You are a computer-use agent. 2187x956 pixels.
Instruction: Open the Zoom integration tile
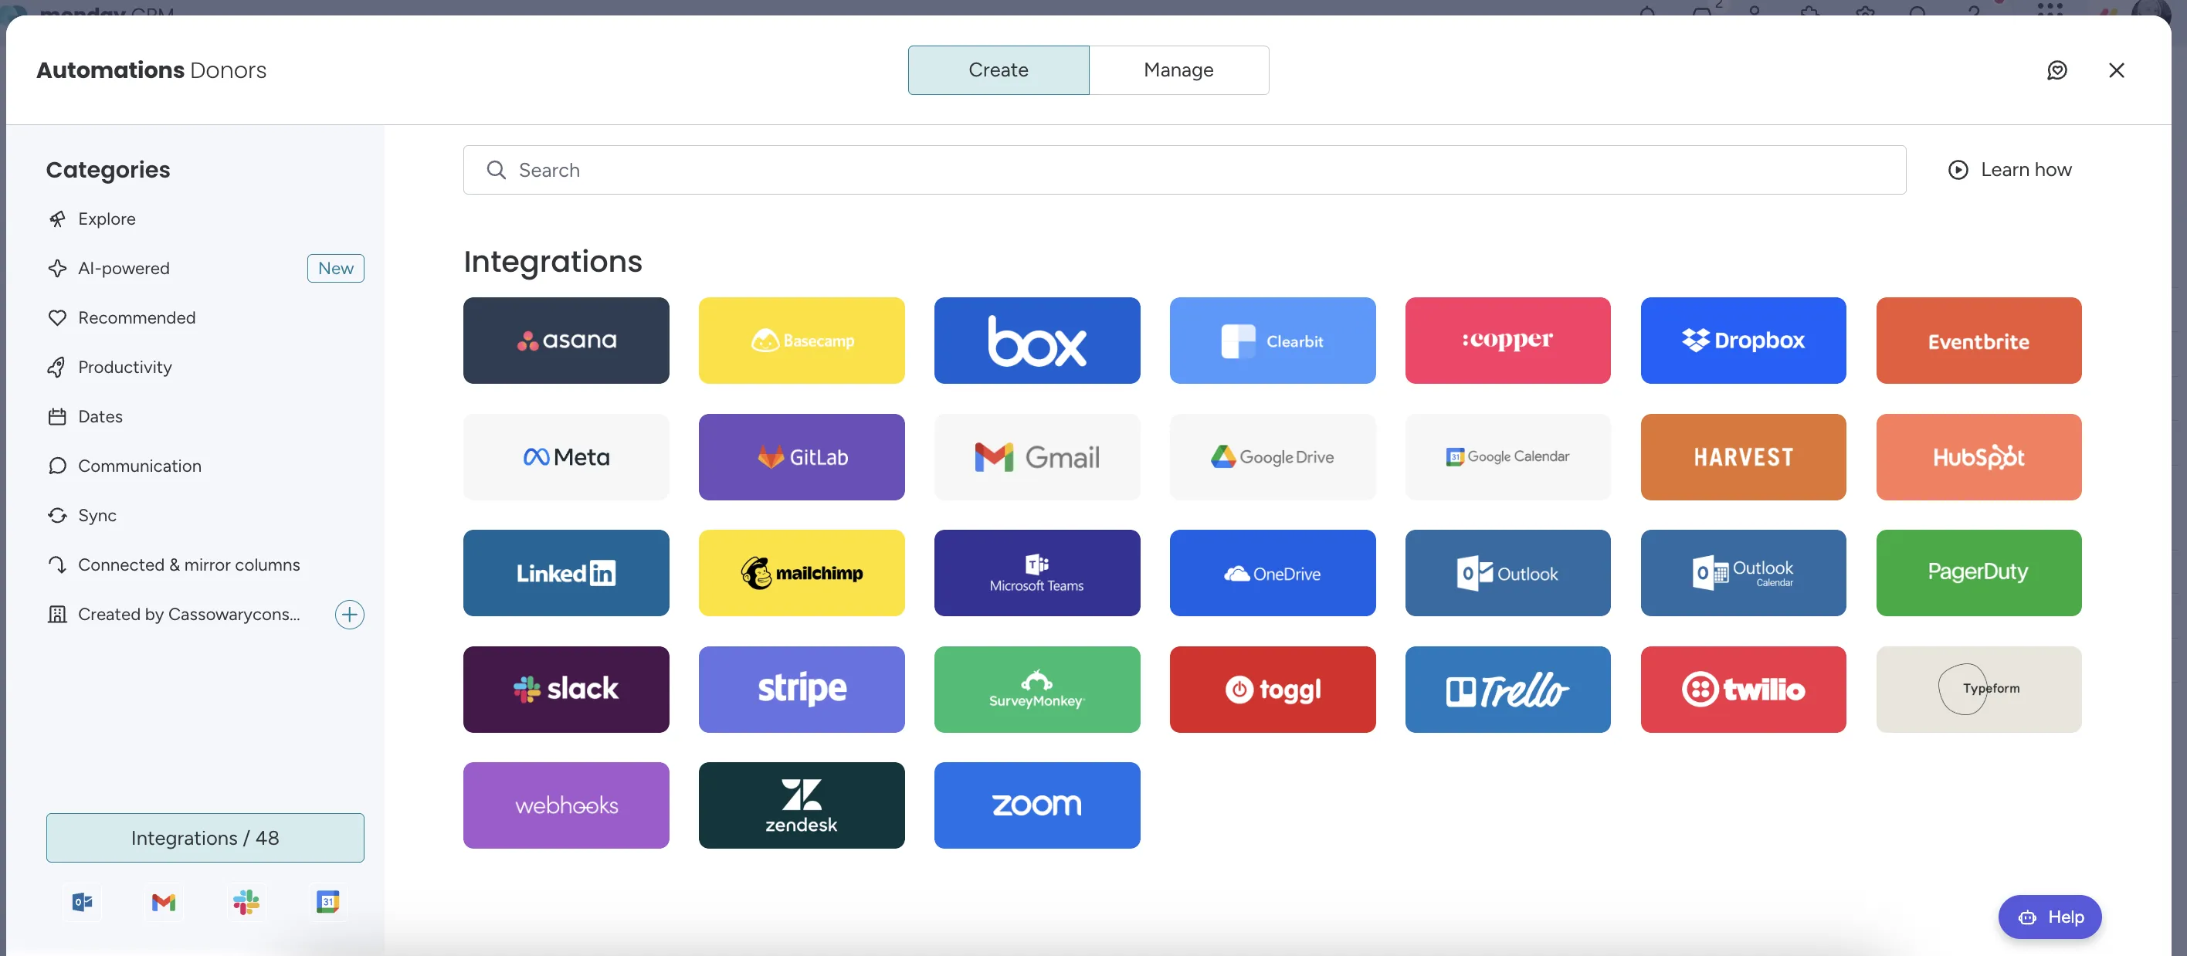(1036, 805)
